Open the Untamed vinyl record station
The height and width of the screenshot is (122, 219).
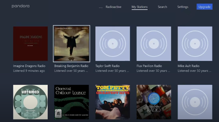30,102
